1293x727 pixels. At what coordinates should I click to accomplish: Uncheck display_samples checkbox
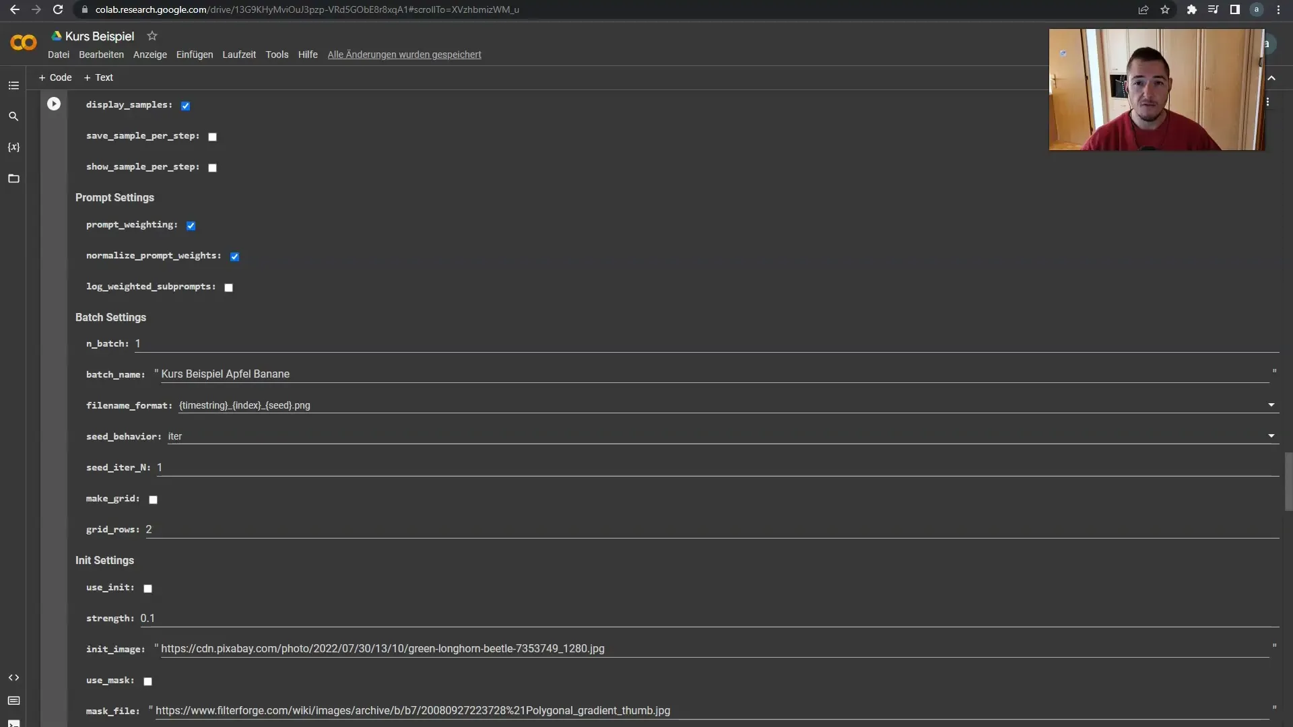[186, 106]
